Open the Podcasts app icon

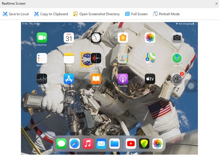pyautogui.click(x=123, y=79)
